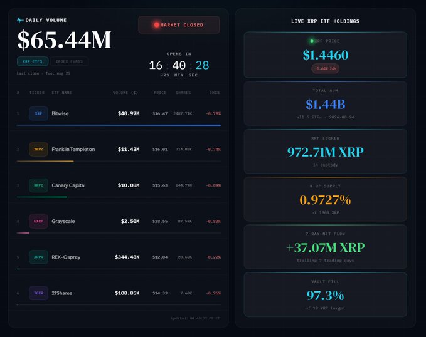The width and height of the screenshot is (426, 337).
Task: Click 21Shares volume $108.85K
Action: tap(127, 293)
